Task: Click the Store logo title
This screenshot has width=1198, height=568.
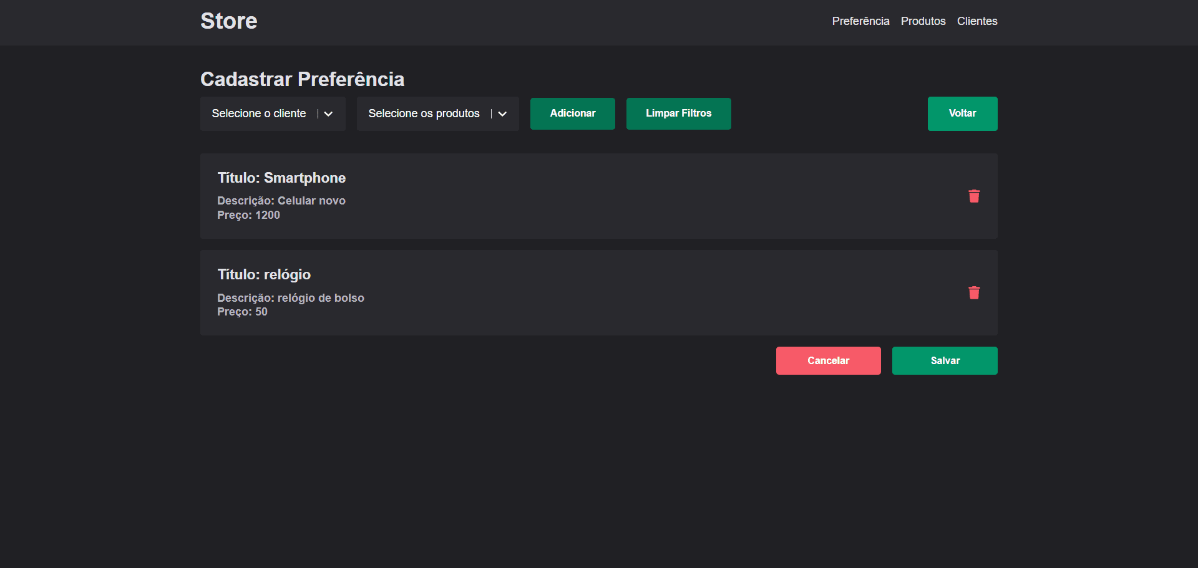Action: [228, 21]
